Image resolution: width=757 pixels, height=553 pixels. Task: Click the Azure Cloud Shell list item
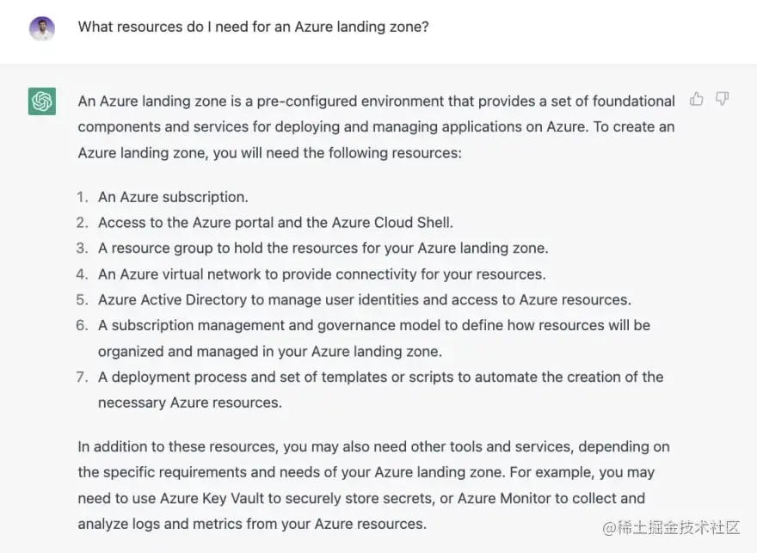[275, 223]
